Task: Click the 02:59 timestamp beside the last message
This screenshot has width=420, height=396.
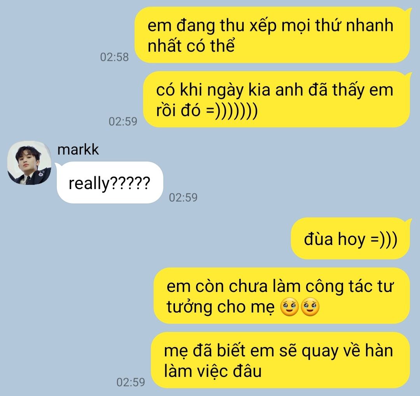Action: coord(131,382)
